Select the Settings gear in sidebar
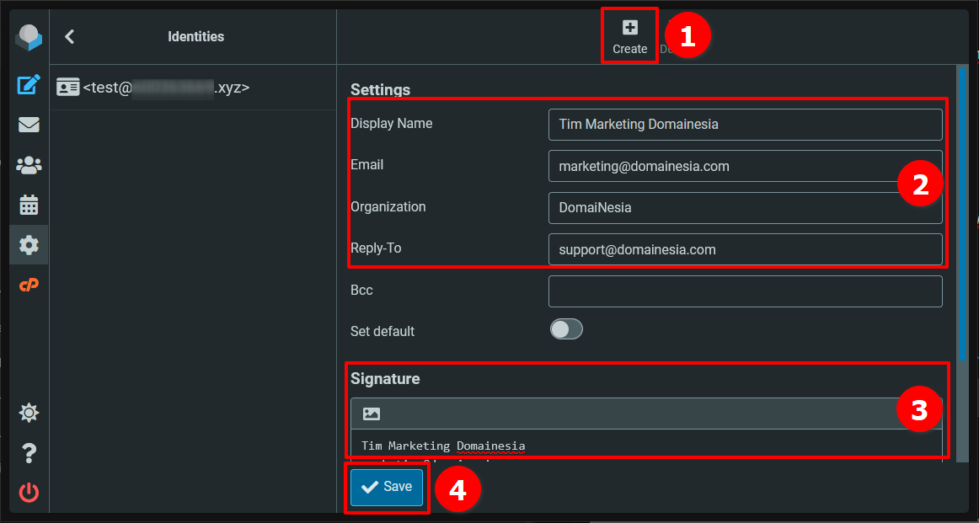The width and height of the screenshot is (979, 523). 29,245
